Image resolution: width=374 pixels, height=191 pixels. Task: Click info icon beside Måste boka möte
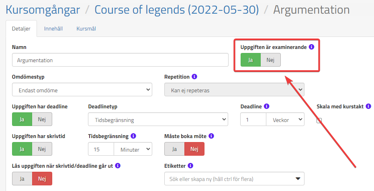(x=211, y=136)
